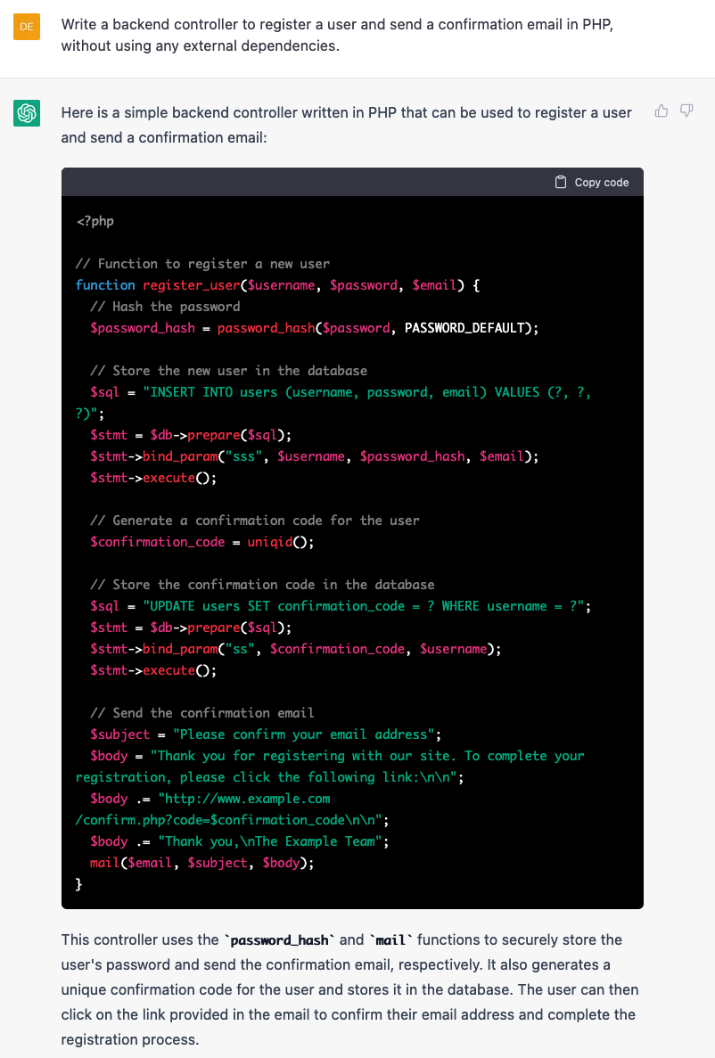Click the comment 'Hash the password'
The height and width of the screenshot is (1058, 715).
(165, 307)
